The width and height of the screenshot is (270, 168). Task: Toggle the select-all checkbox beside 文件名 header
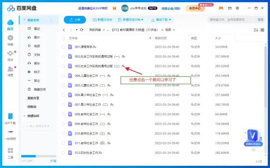point(64,38)
